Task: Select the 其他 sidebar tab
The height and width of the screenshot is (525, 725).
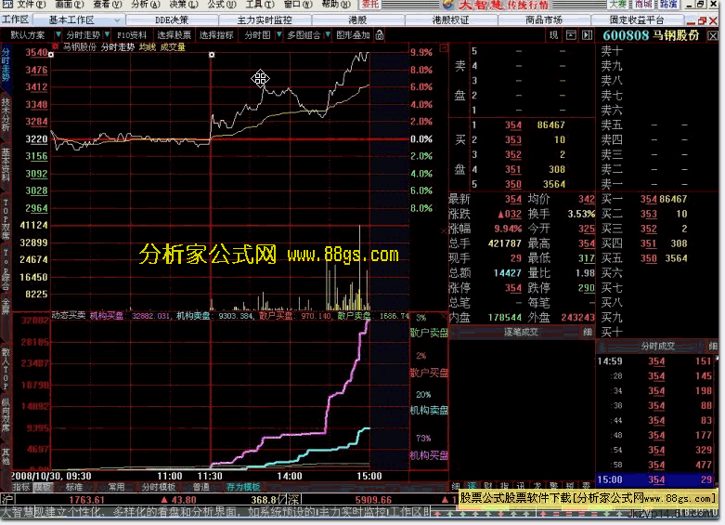Action: coord(6,456)
